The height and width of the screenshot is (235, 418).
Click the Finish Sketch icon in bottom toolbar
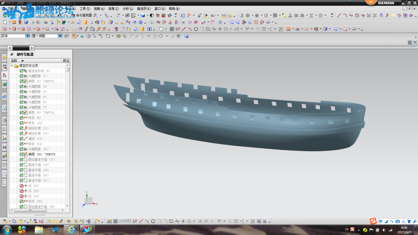pos(115,221)
